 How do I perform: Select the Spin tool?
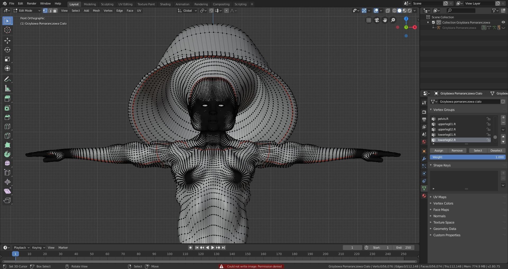[x=7, y=154]
